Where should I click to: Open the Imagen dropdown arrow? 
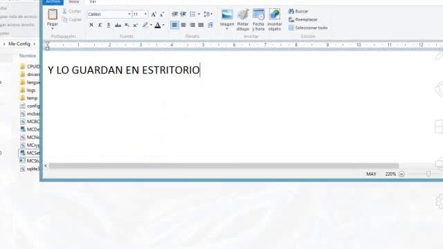click(227, 29)
